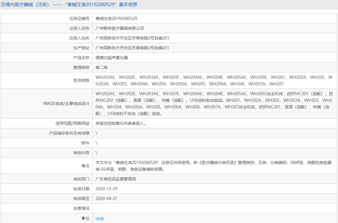The width and height of the screenshot is (338, 223).
Task: Click the pin icon next to 注
Action: (83, 219)
